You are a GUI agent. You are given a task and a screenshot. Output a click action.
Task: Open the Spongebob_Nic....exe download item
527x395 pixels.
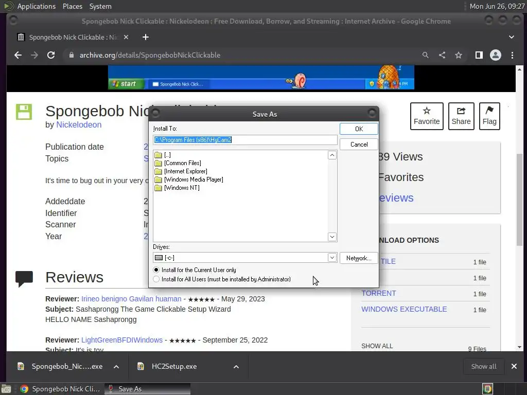(67, 366)
